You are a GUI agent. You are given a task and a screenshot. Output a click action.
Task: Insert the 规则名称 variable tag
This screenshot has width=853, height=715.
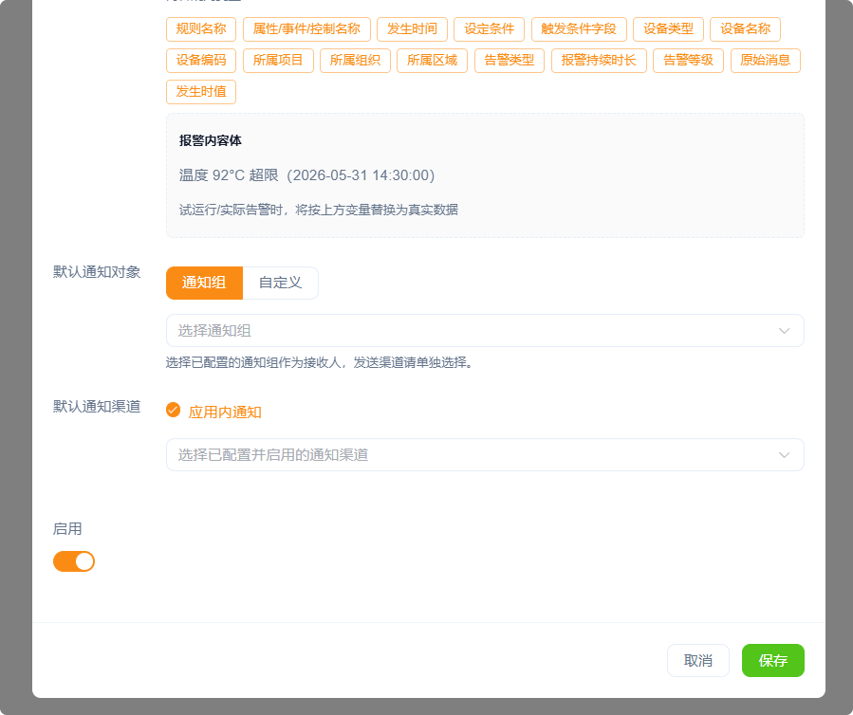pyautogui.click(x=201, y=29)
